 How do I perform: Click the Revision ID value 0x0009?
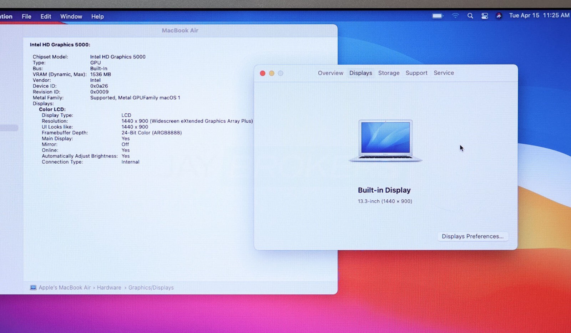coord(99,92)
